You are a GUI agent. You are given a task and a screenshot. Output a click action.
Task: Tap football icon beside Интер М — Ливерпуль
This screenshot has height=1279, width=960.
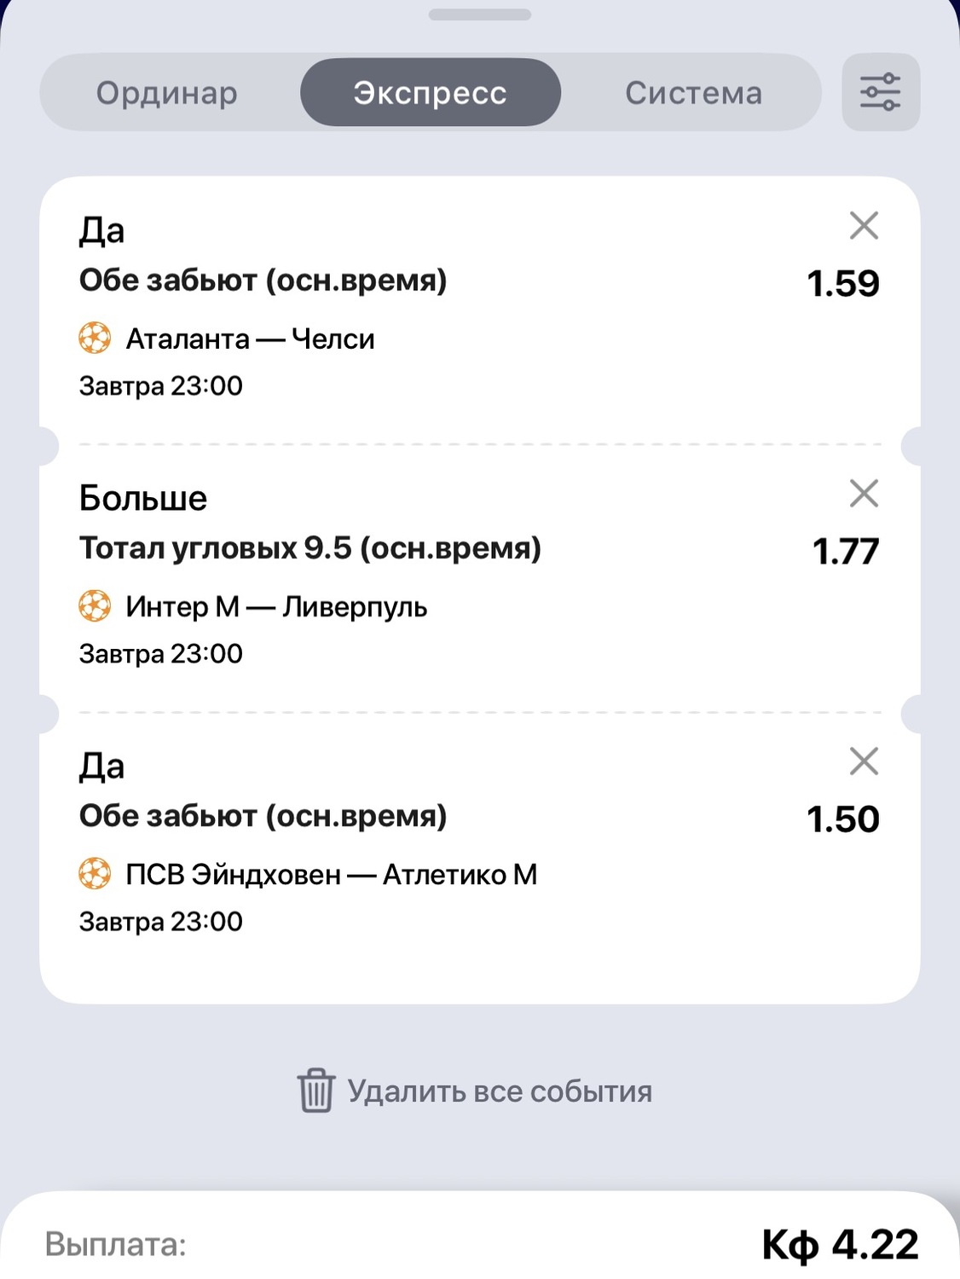click(x=95, y=606)
